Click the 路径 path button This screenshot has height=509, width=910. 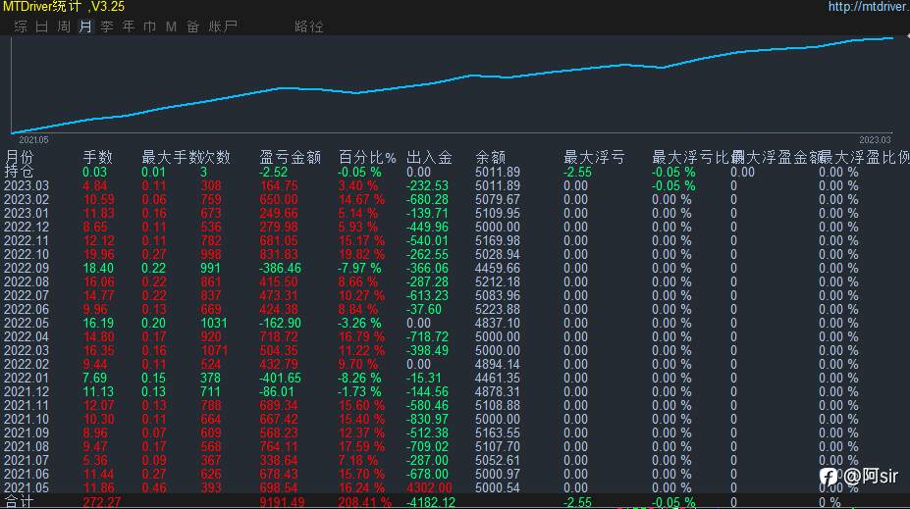(309, 26)
